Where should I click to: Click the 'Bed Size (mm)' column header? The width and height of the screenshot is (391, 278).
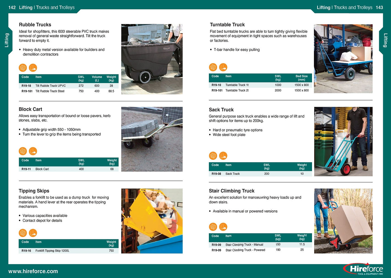tap(302, 78)
